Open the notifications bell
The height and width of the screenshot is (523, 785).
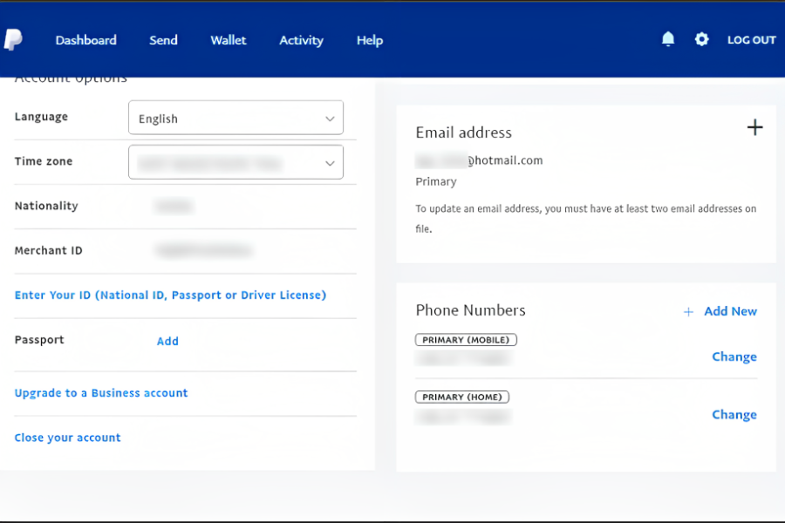tap(668, 39)
